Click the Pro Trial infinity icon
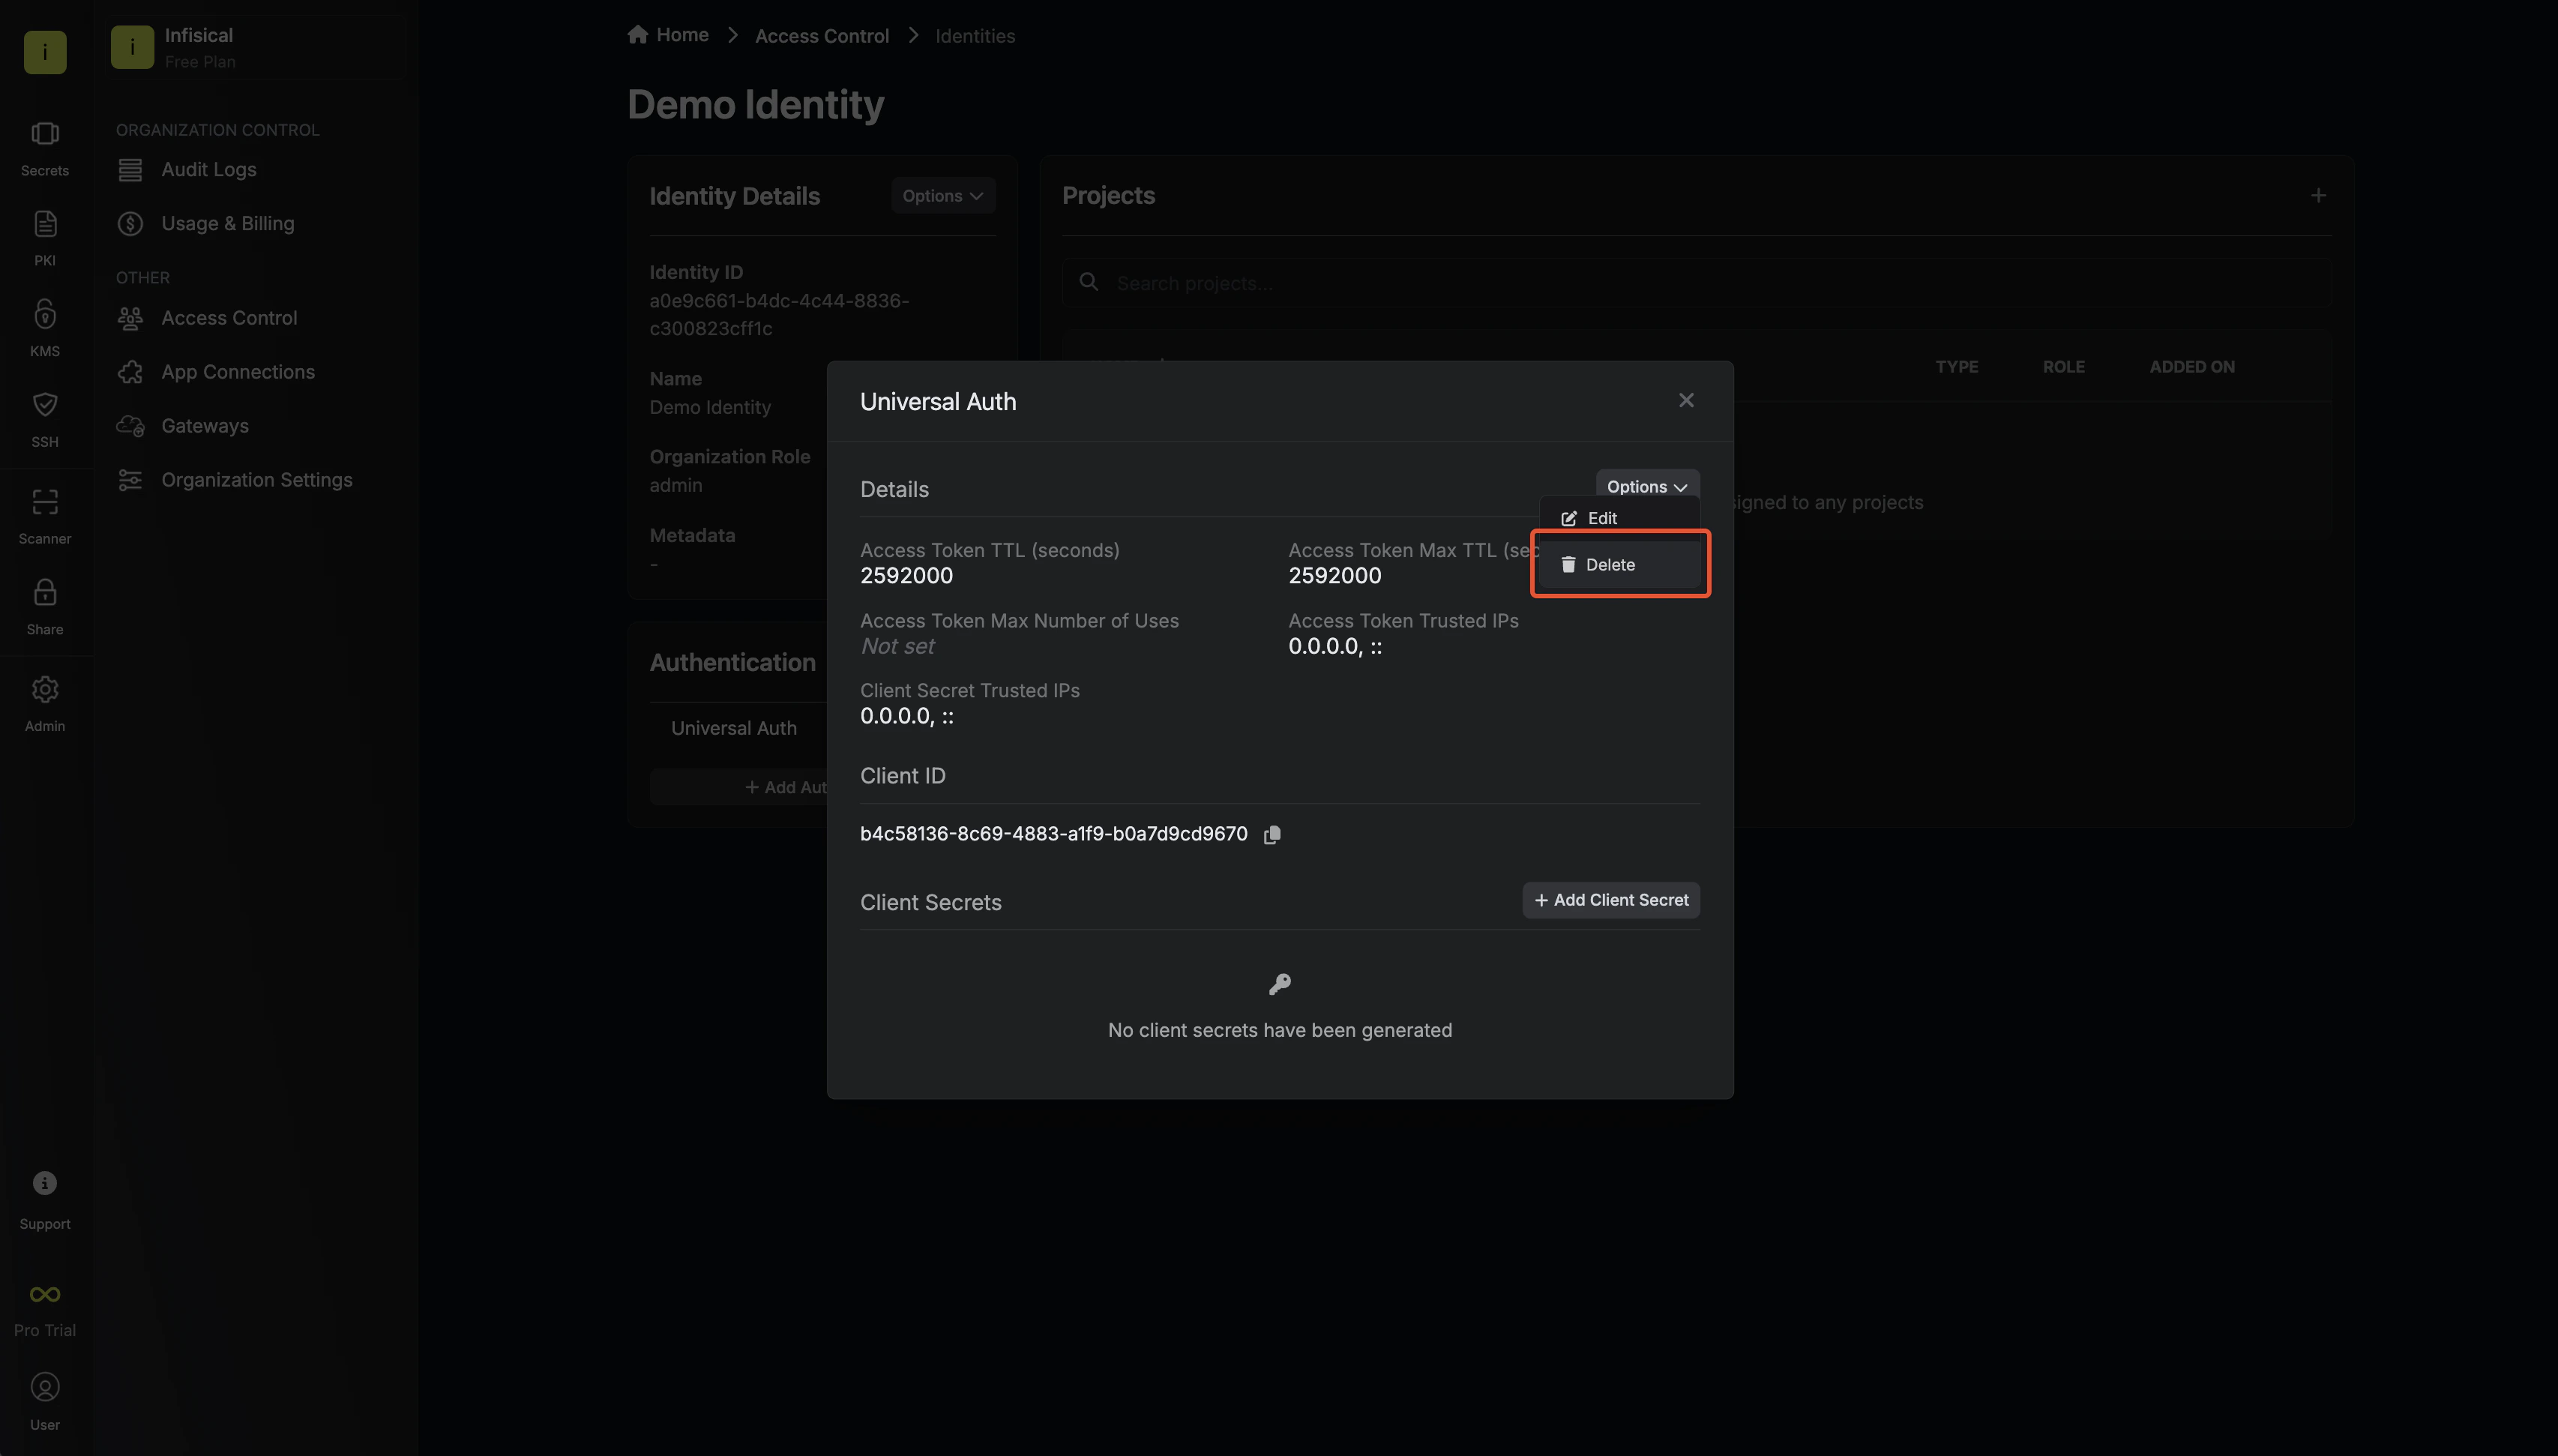The image size is (2558, 1456). (x=45, y=1294)
